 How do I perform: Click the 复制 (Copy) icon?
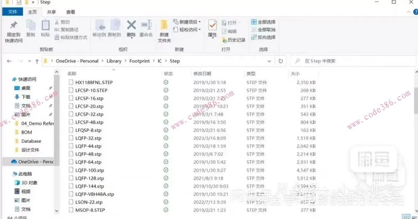coord(31,30)
